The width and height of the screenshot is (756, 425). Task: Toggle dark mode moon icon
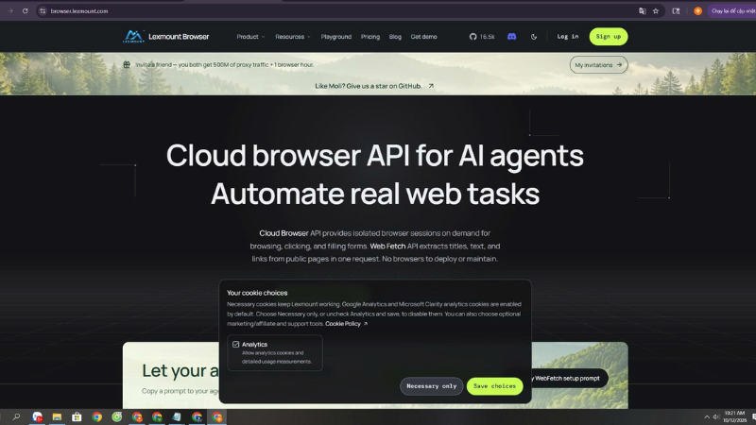[534, 37]
